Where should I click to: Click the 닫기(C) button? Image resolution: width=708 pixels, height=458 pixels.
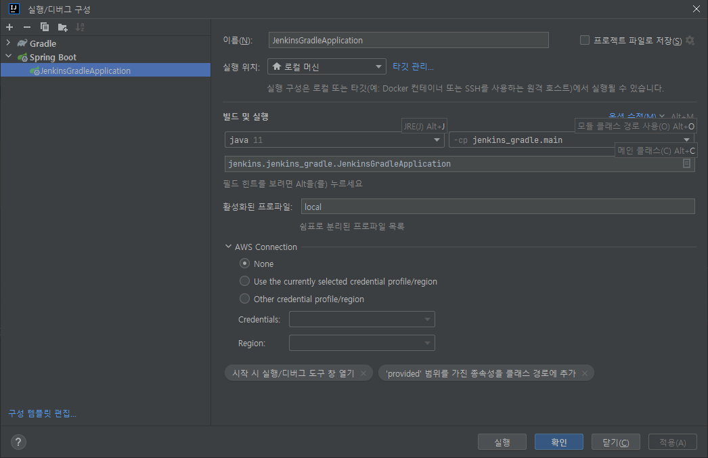[x=616, y=442]
